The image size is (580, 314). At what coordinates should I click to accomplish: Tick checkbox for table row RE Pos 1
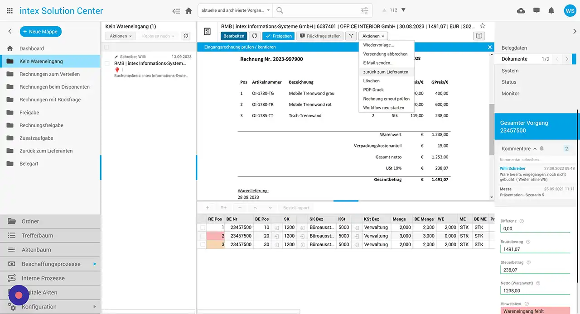tap(203, 228)
